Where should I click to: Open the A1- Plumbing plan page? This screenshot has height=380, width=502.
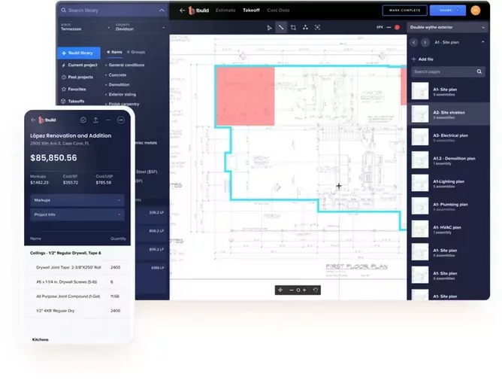click(448, 206)
